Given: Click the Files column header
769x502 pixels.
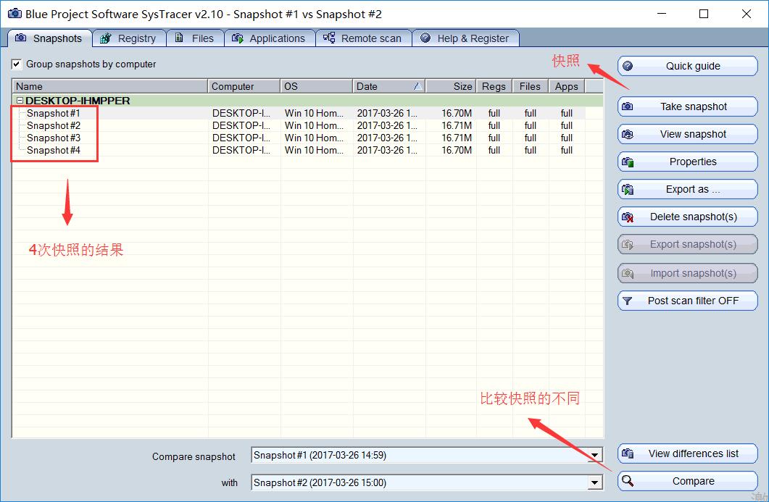Looking at the screenshot, I should tap(530, 86).
